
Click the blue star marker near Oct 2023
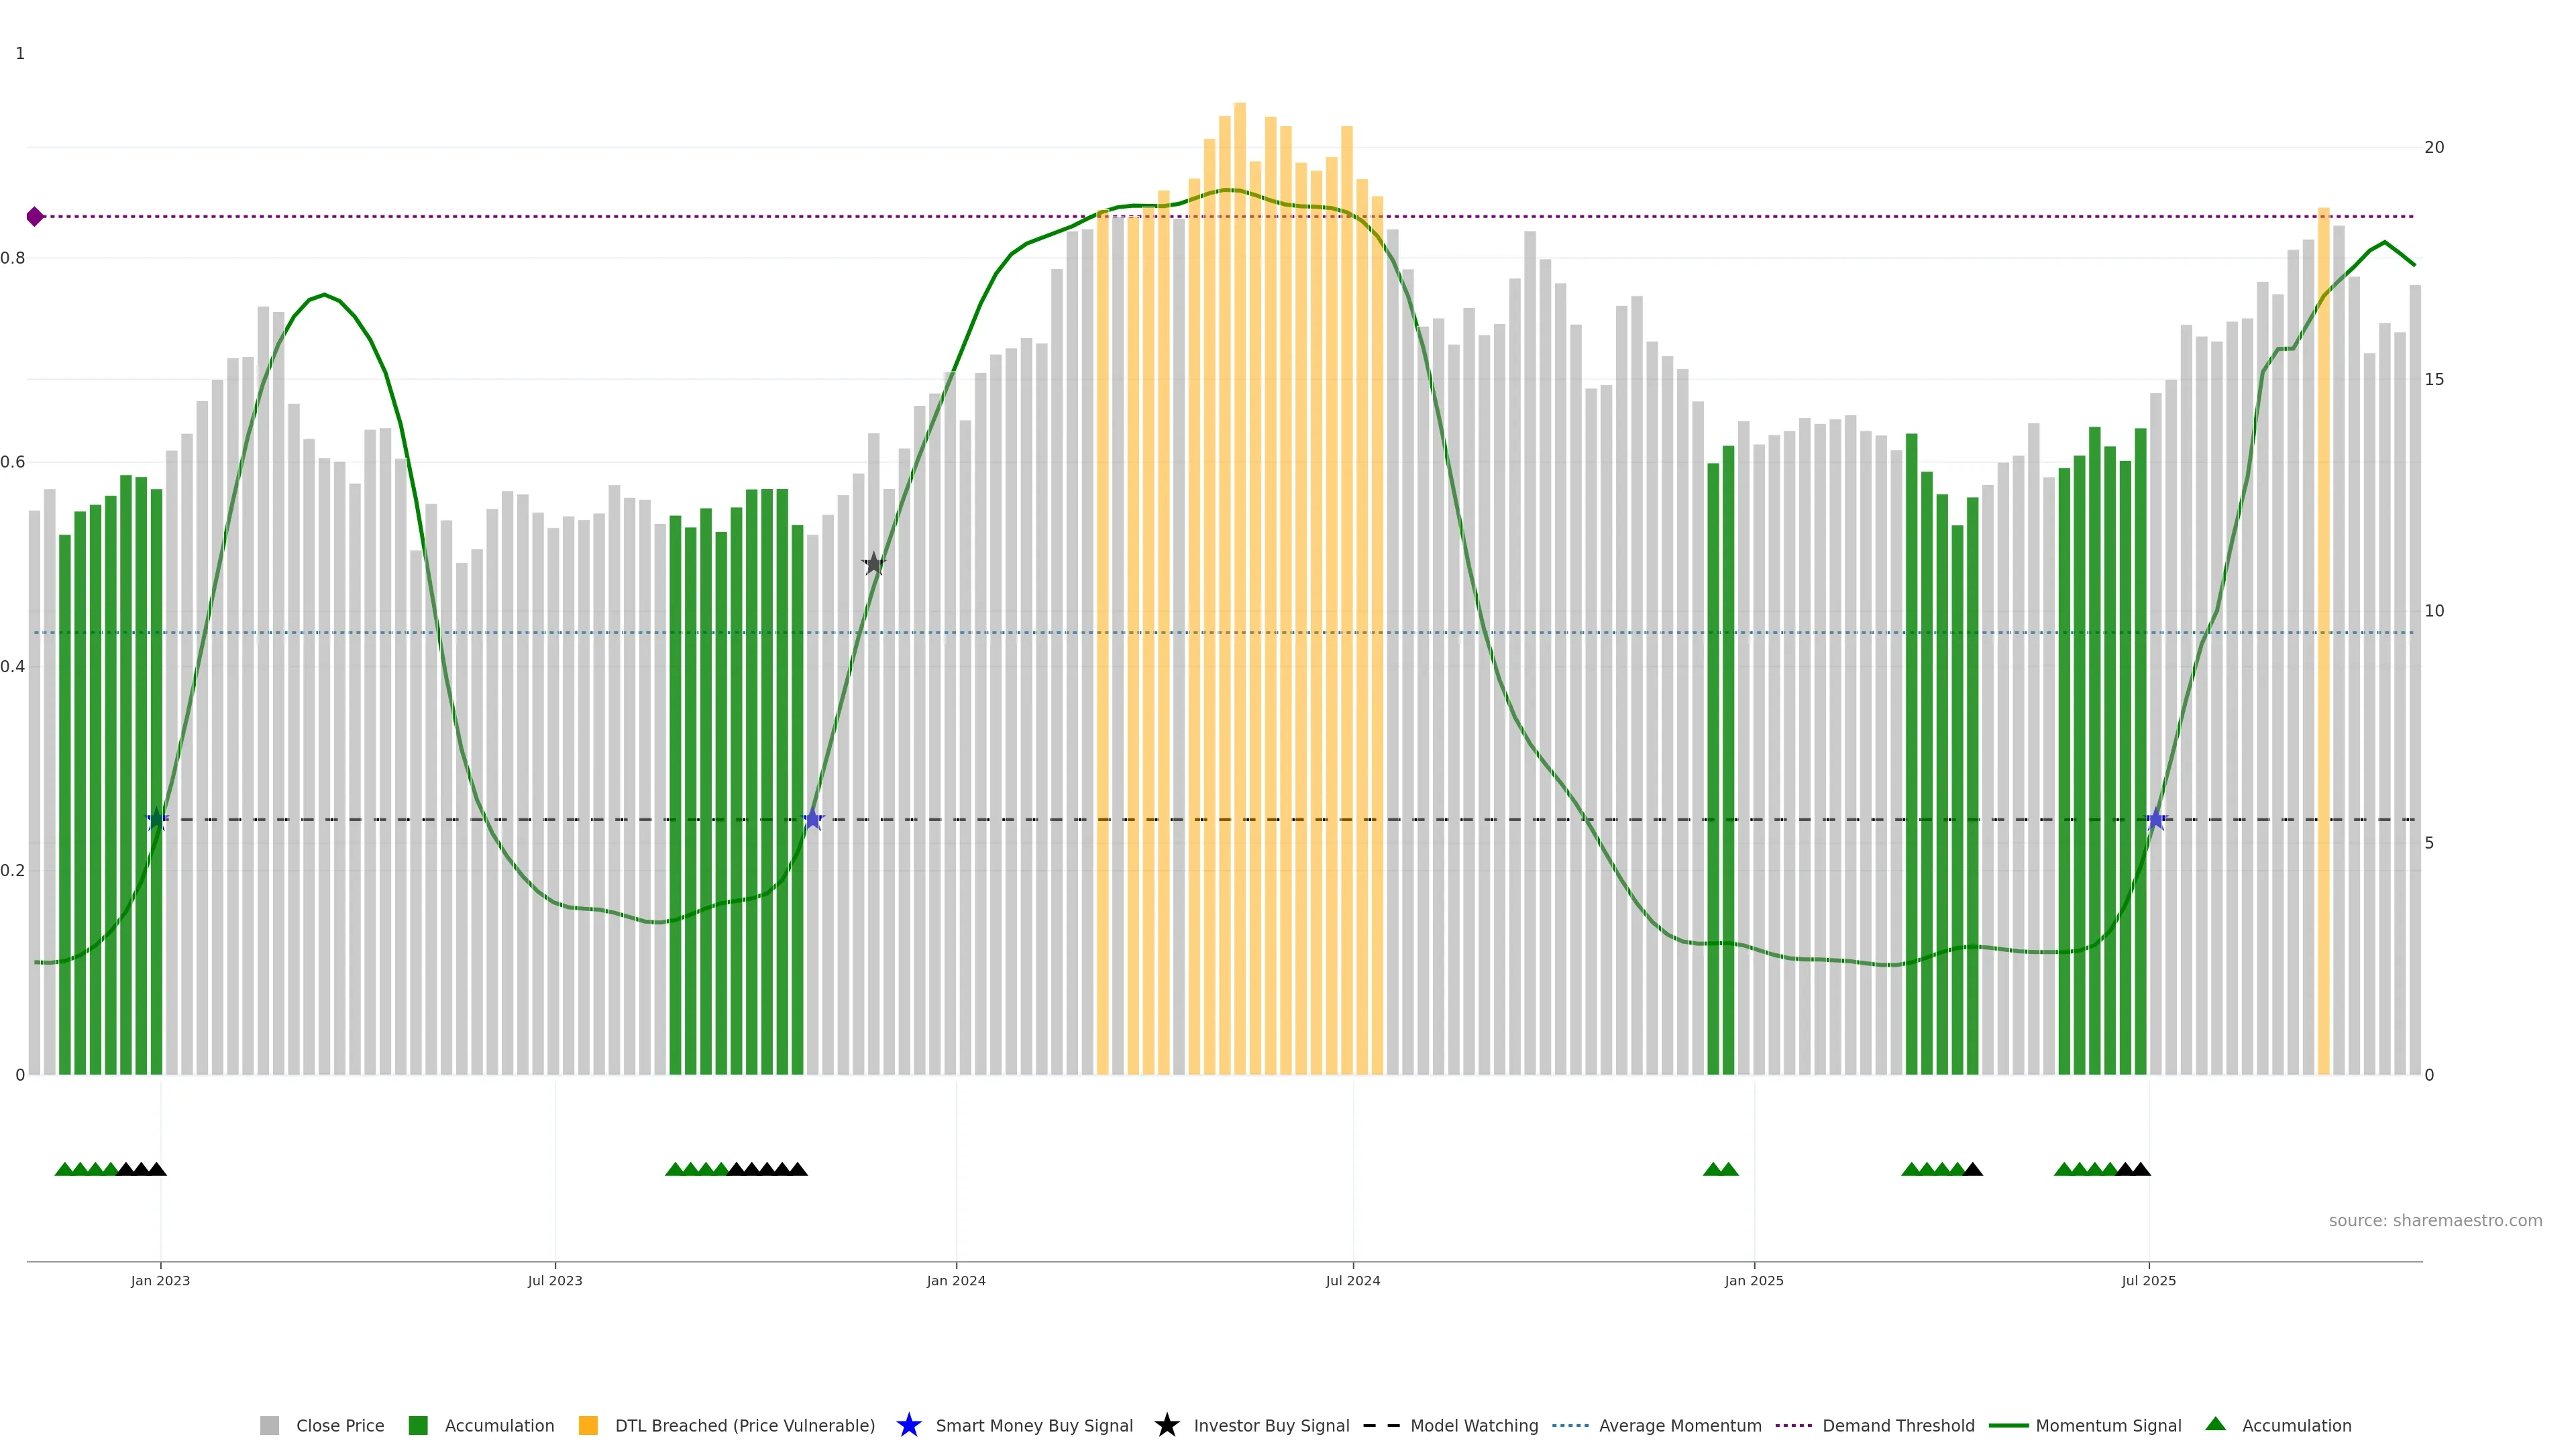(813, 819)
